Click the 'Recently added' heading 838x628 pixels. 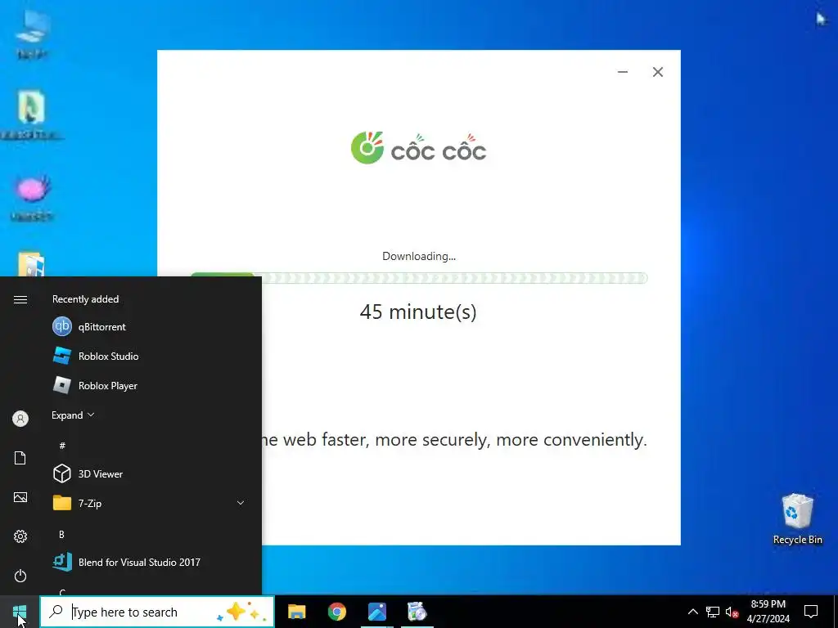(85, 299)
